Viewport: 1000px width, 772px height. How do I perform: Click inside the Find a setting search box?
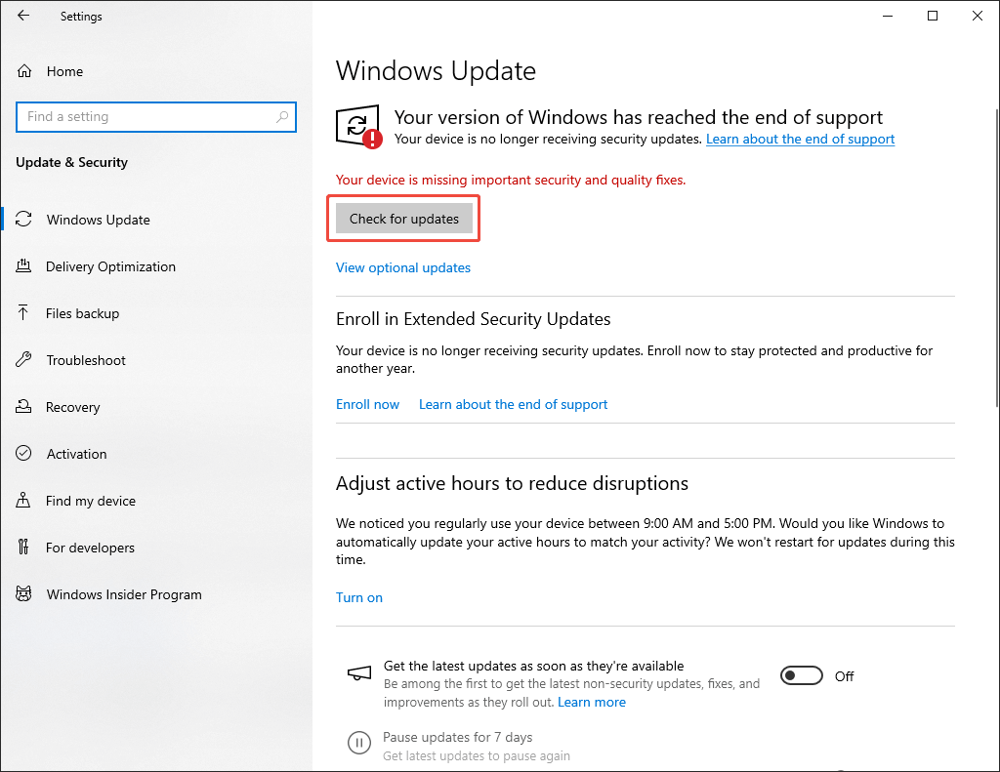(x=156, y=116)
